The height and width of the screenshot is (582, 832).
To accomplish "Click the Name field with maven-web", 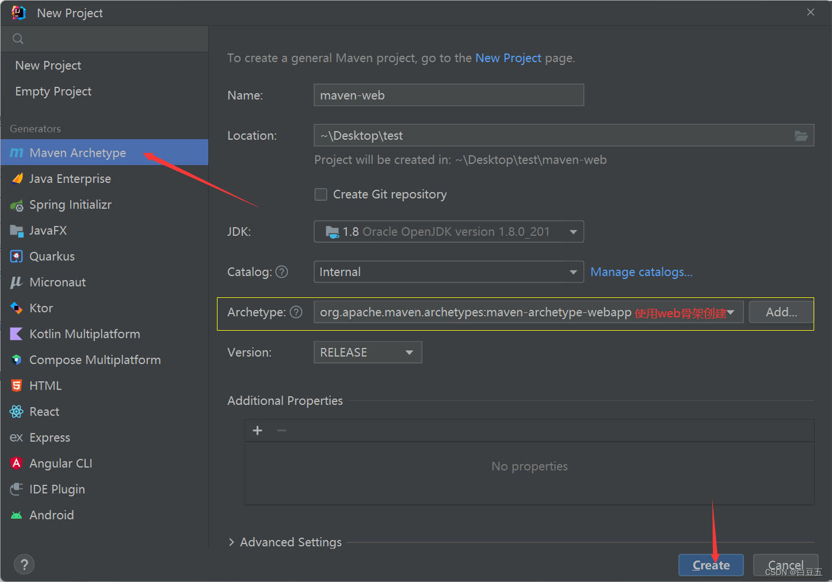I will [x=449, y=95].
